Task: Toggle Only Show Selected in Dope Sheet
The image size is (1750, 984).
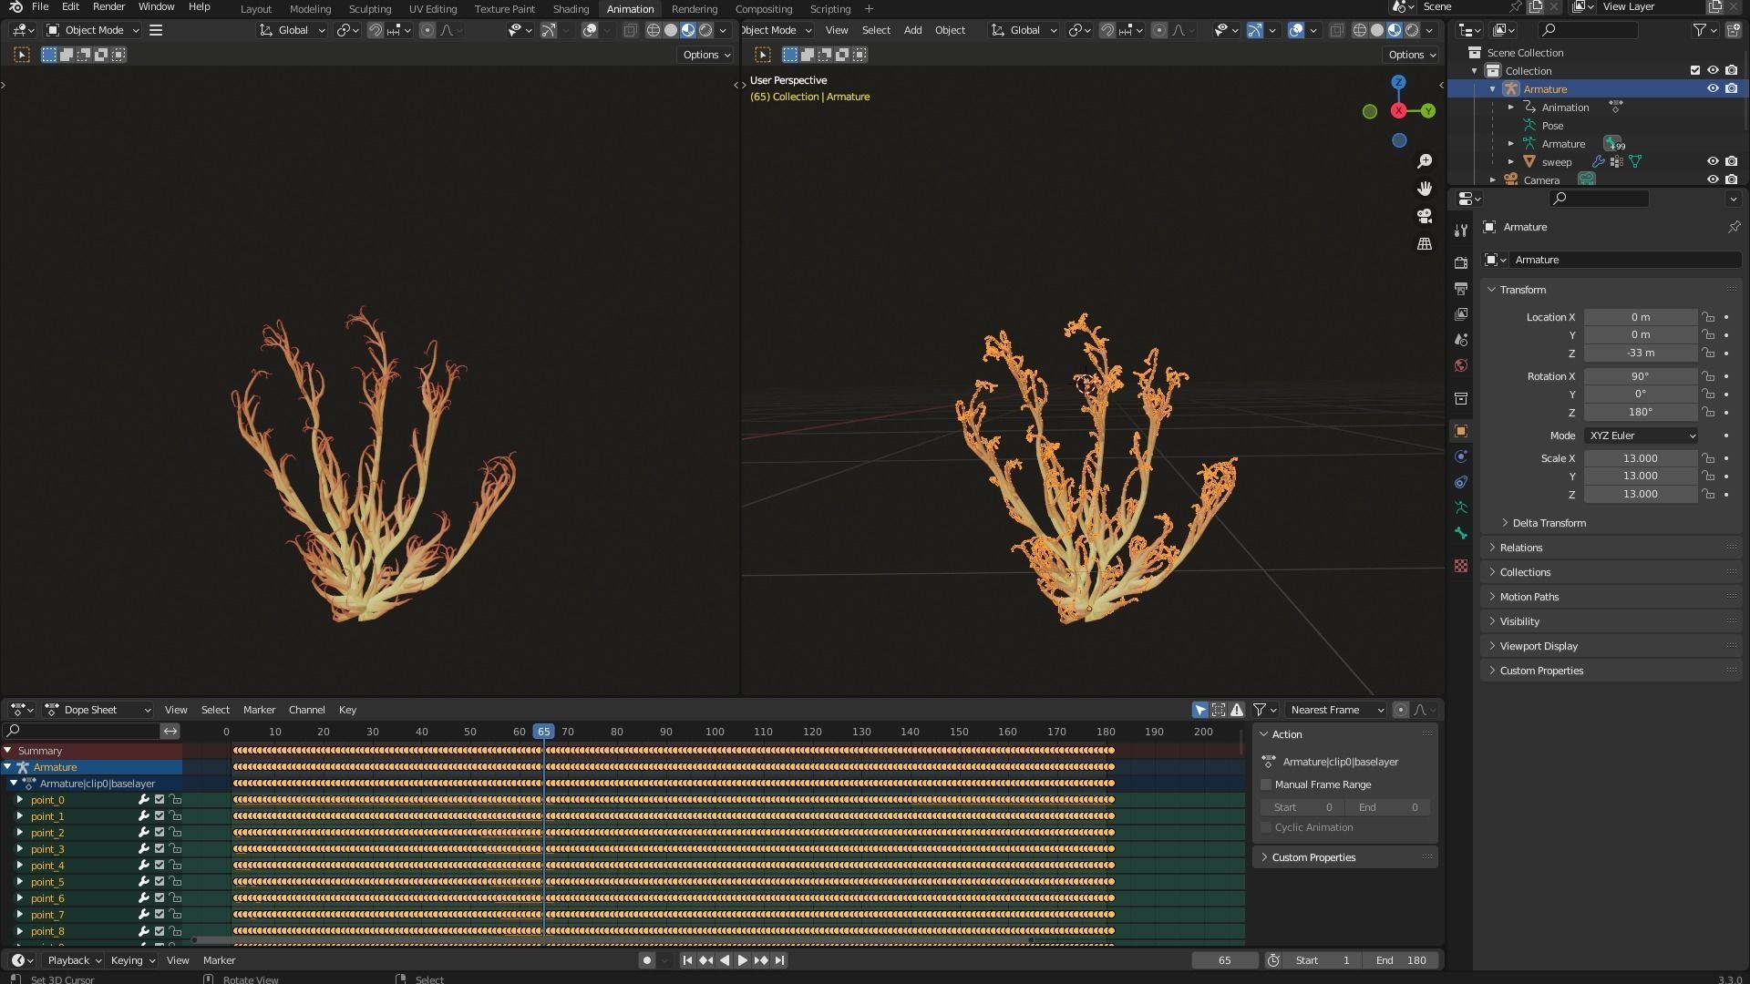Action: click(x=1200, y=710)
